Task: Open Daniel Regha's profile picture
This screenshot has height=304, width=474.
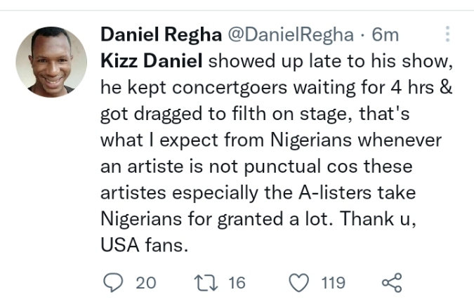Action: click(x=51, y=62)
